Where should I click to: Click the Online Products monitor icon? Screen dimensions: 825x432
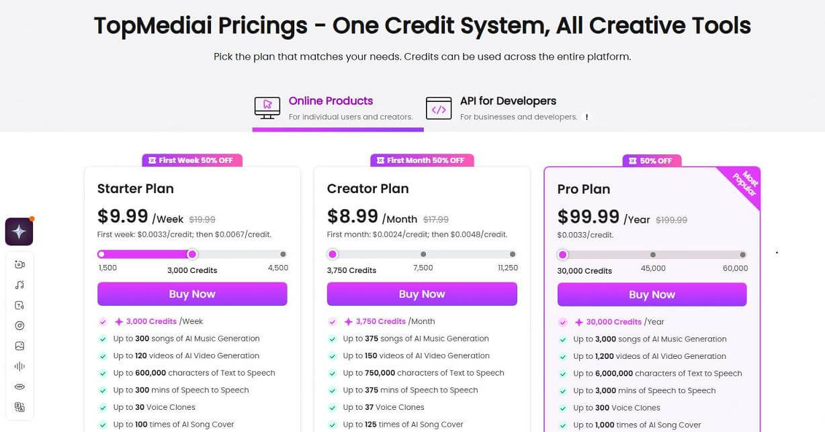pos(267,107)
